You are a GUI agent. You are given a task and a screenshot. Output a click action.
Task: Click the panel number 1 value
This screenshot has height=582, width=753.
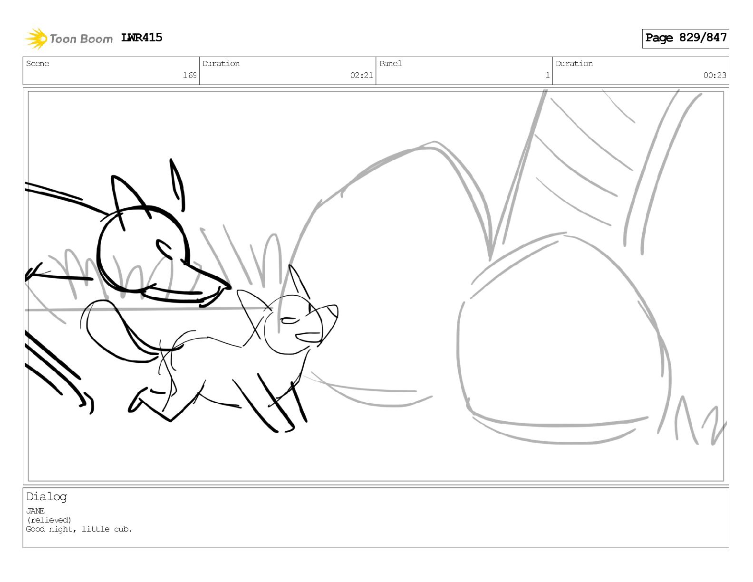[x=547, y=75]
